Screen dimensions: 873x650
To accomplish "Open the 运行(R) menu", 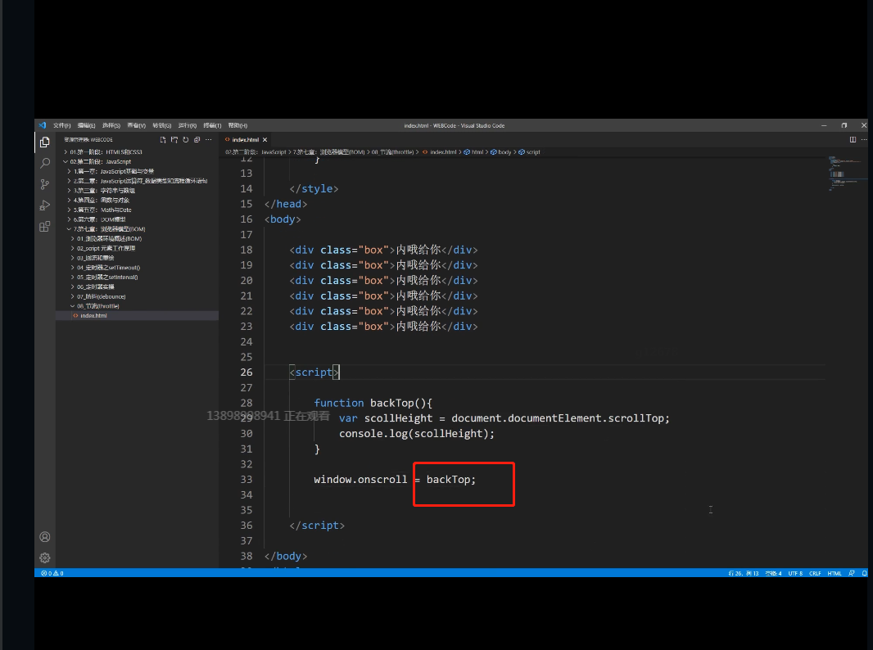I will coord(187,126).
